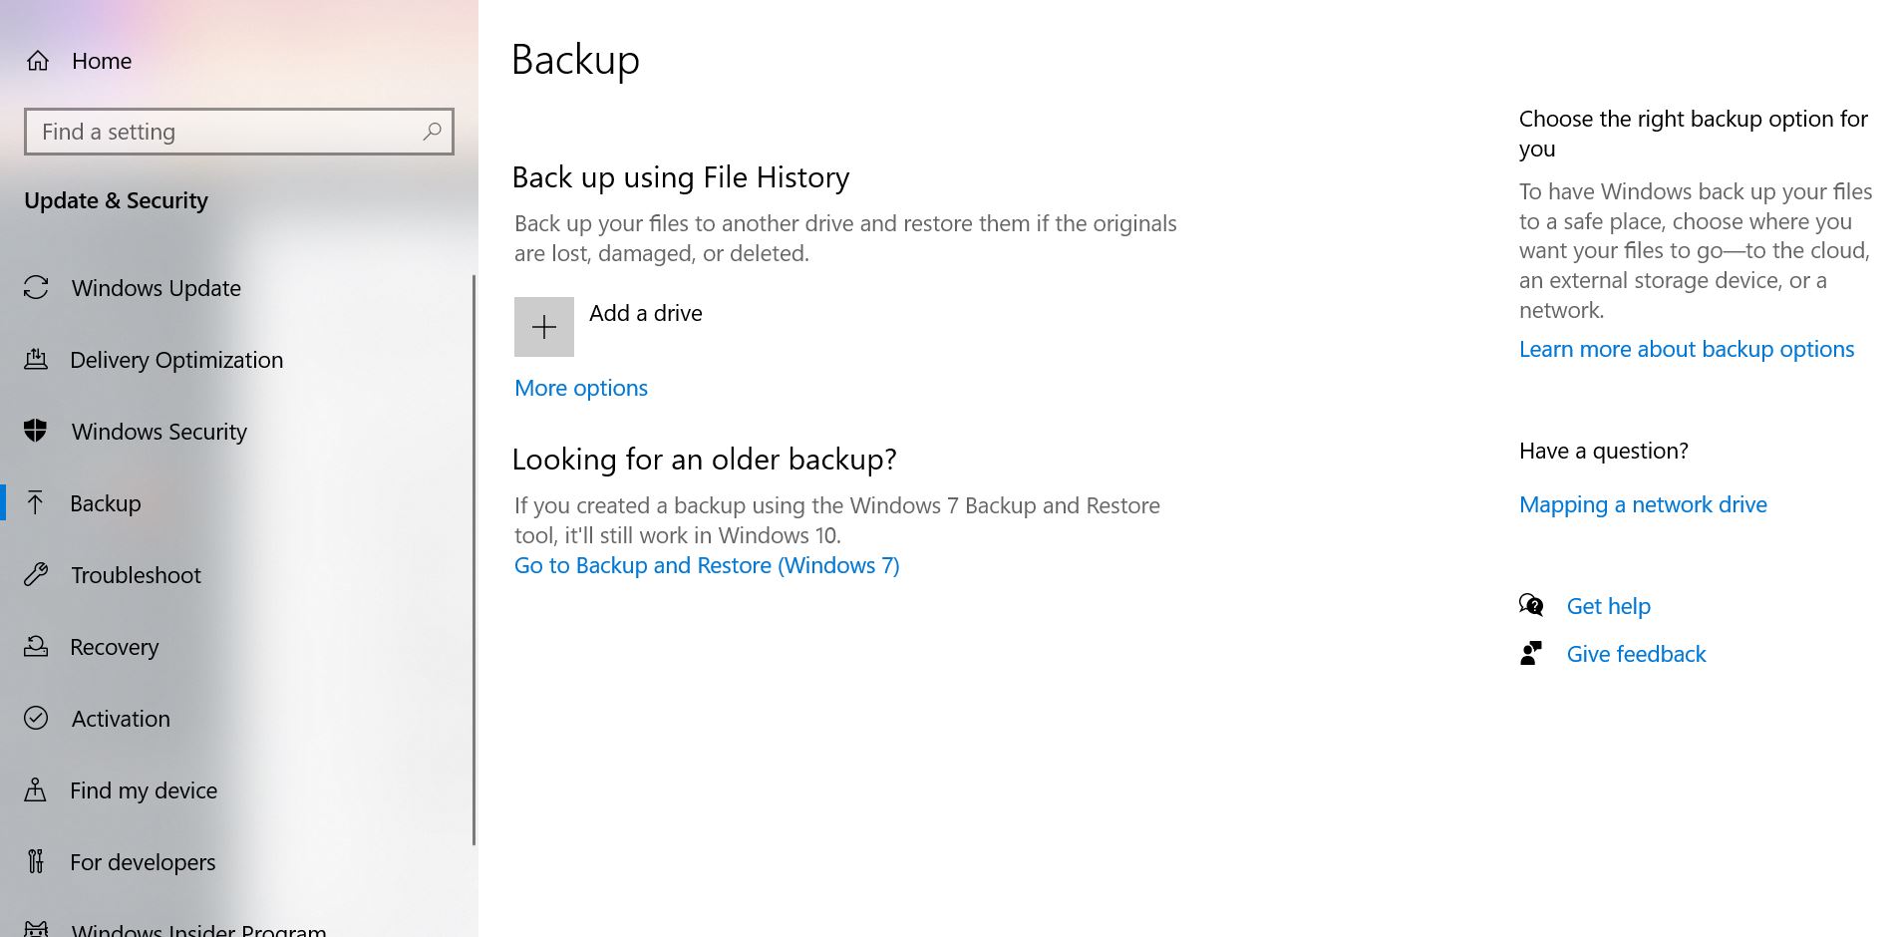This screenshot has width=1896, height=937.
Task: Select the Backup upload icon
Action: point(37,503)
